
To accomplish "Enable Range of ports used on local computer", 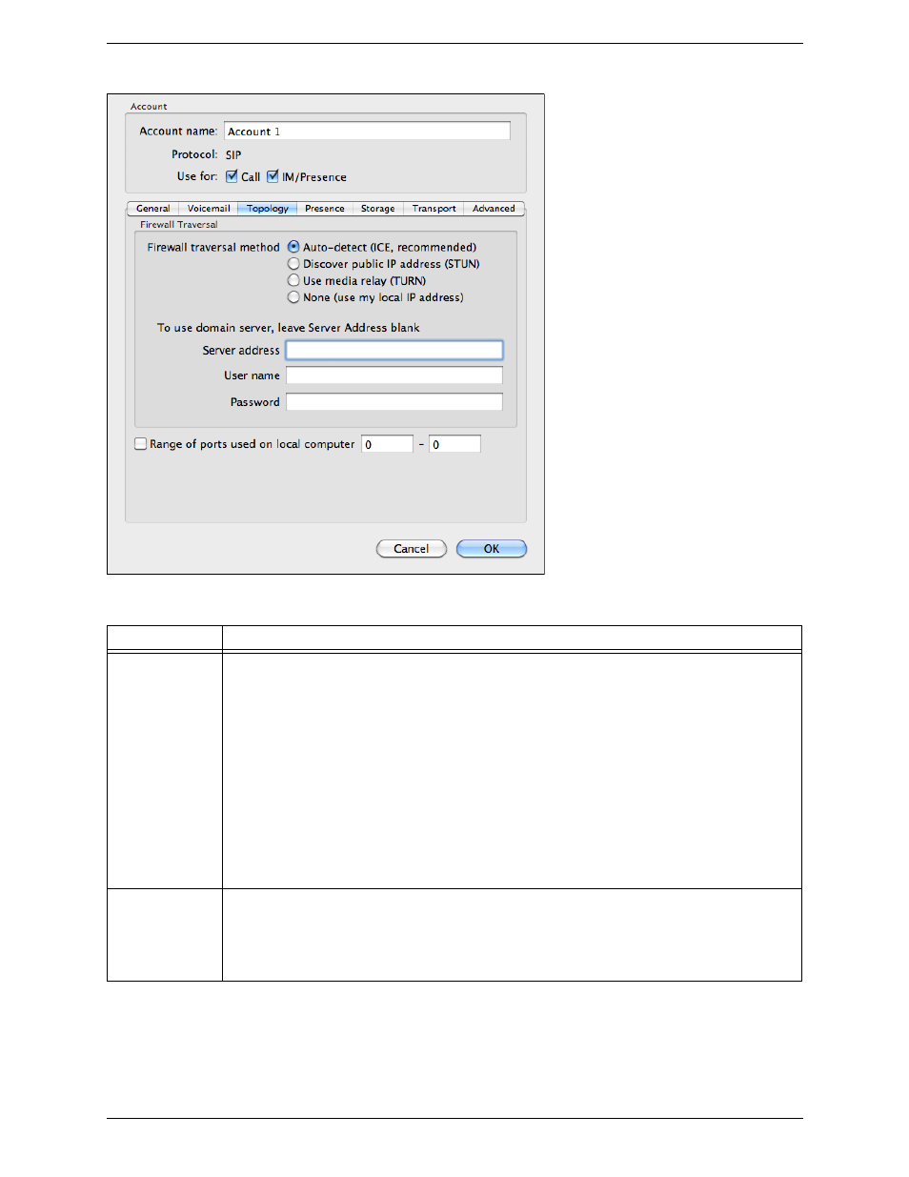I will (141, 444).
